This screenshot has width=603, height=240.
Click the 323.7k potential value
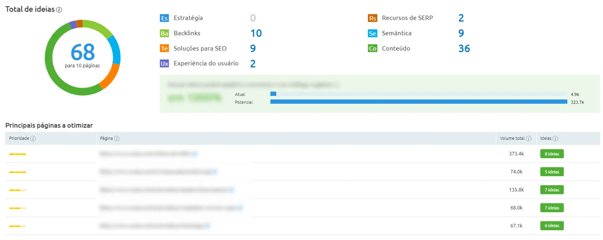click(577, 102)
